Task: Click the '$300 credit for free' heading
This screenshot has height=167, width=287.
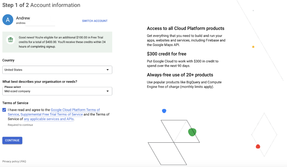Action: [167, 54]
